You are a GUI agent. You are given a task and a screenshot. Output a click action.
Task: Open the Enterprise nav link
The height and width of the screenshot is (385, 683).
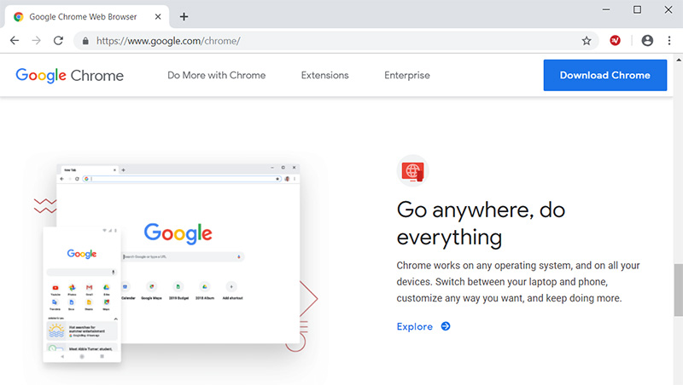(407, 75)
